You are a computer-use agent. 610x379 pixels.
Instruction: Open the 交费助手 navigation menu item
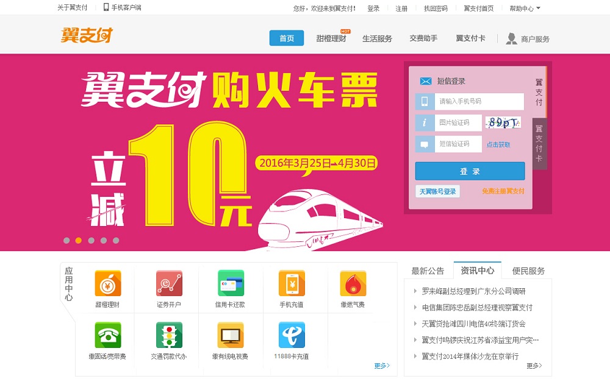424,38
